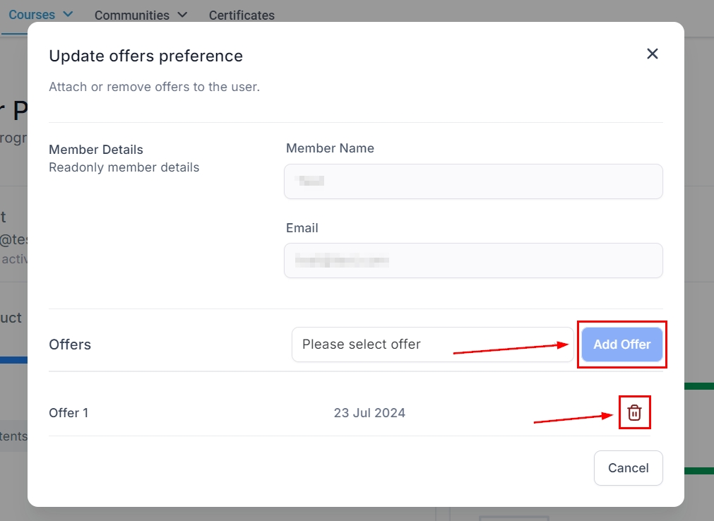Click the blue progress bar behind the dialog
Viewport: 714px width, 521px height.
14,360
